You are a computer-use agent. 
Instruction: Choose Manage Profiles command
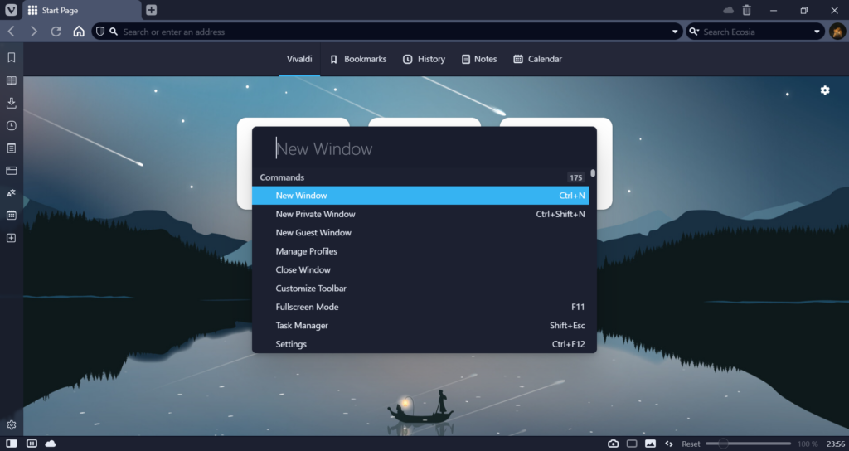coord(420,251)
